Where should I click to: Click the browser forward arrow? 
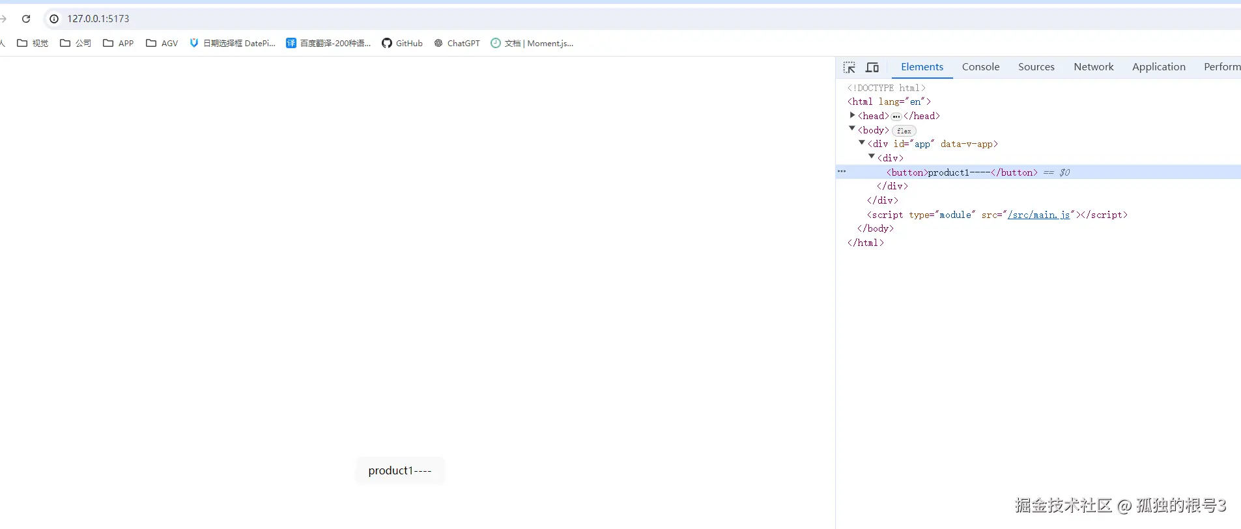3,19
